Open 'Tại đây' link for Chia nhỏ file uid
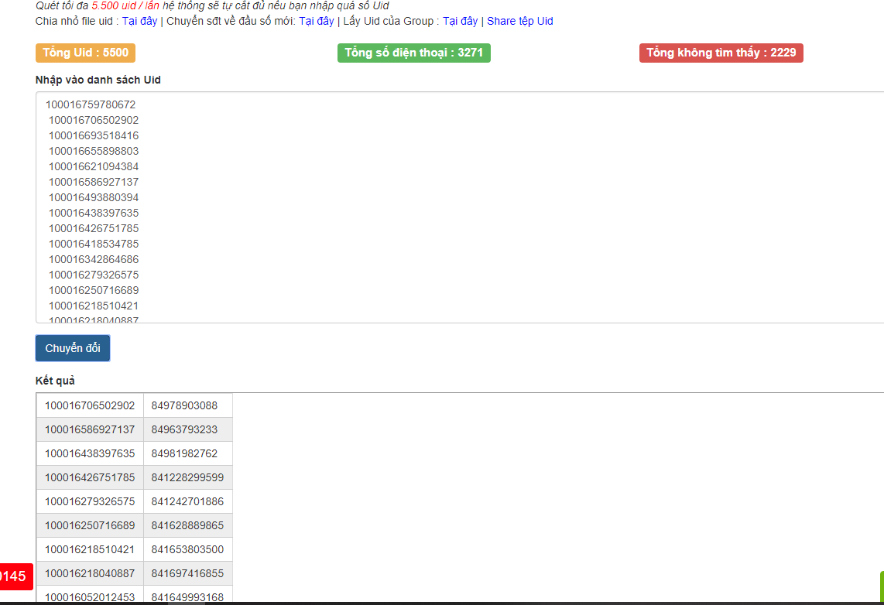The width and height of the screenshot is (884, 605). [139, 21]
